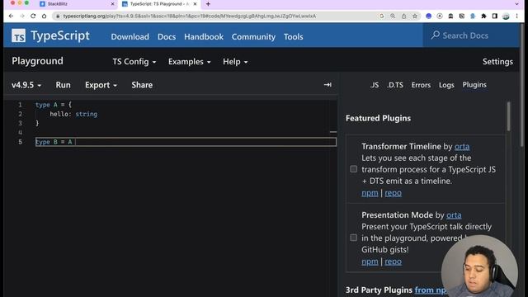528x297 pixels.
Task: Open the TS Config dropdown
Action: [134, 62]
